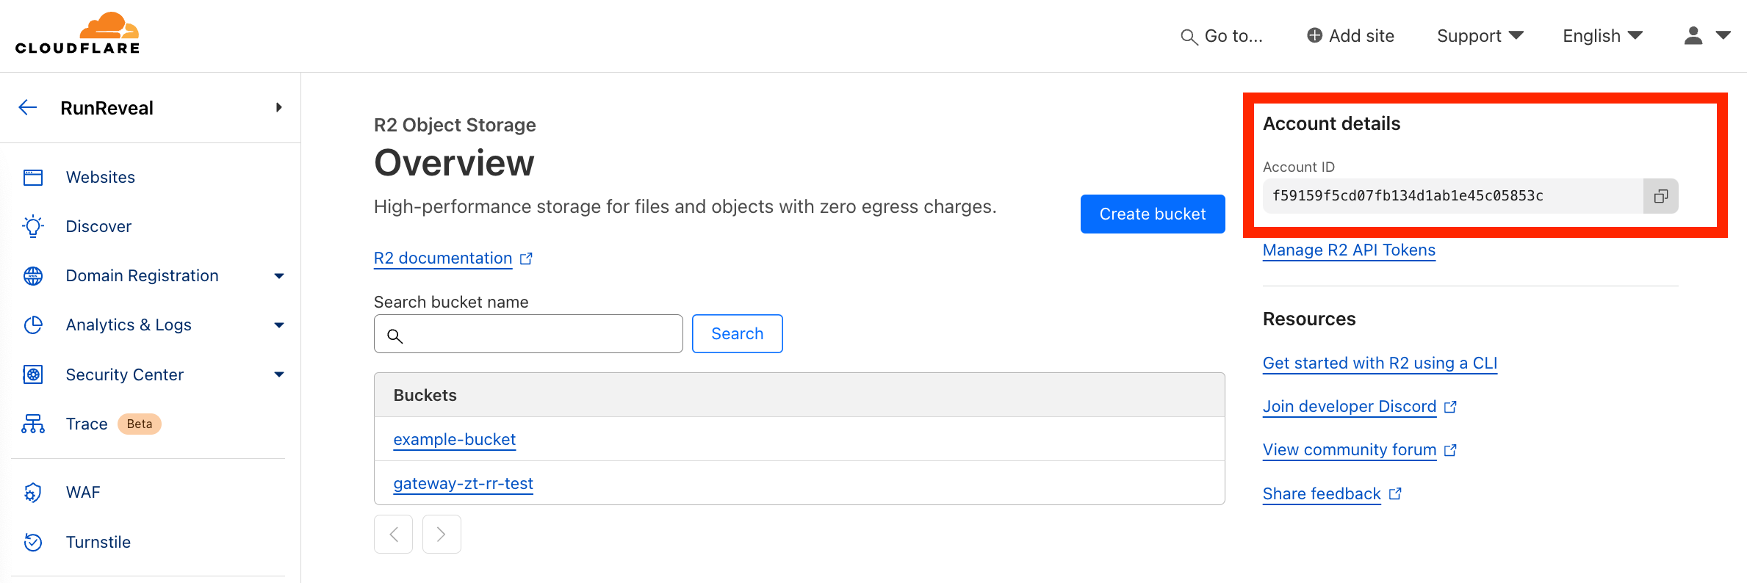Open the Support dropdown menu
Viewport: 1747px width, 583px height.
point(1480,36)
